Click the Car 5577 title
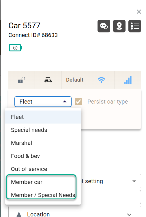 click(24, 25)
